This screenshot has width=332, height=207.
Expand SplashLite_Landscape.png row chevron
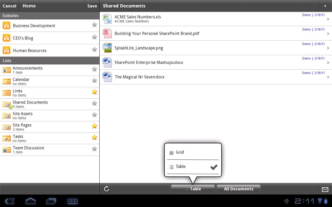328,48
